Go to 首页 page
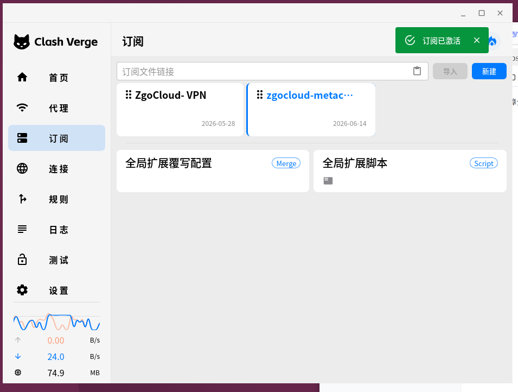This screenshot has width=518, height=392. coord(56,77)
